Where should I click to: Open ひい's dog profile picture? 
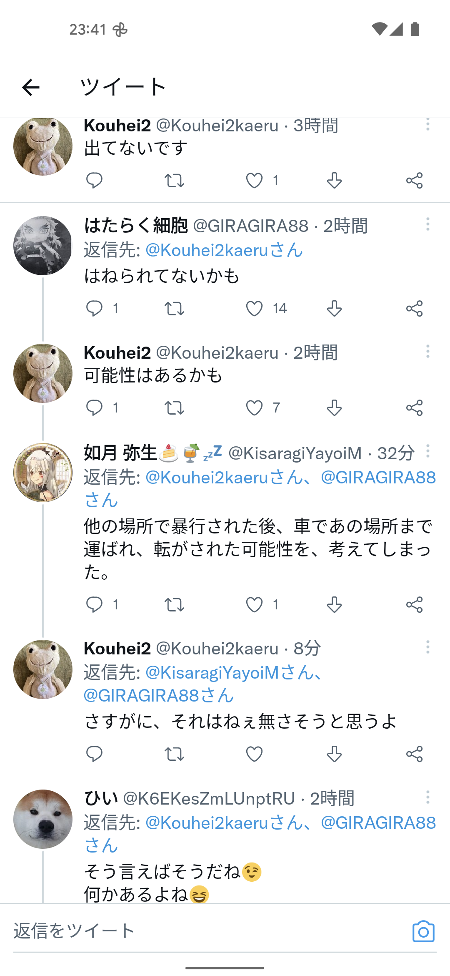(43, 819)
